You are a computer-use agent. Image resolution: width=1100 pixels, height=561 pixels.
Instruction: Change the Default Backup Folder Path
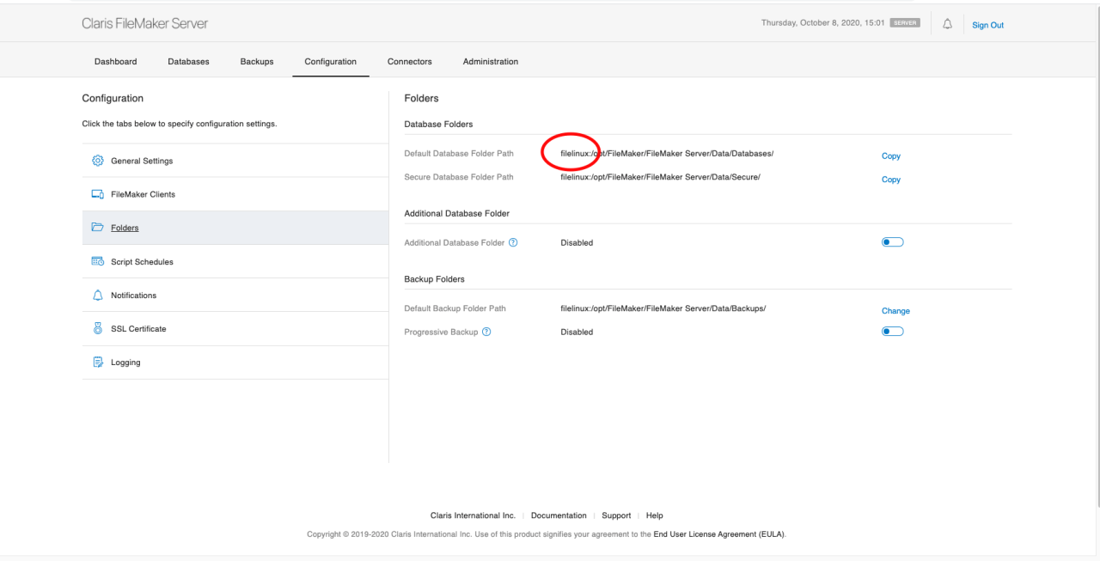pyautogui.click(x=895, y=311)
